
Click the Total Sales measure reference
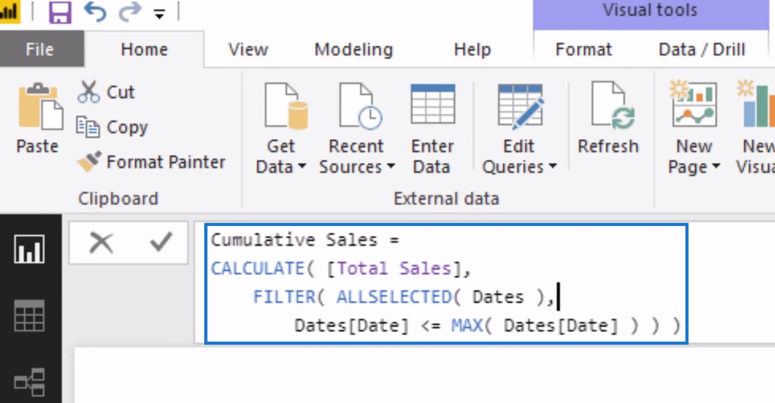(394, 268)
